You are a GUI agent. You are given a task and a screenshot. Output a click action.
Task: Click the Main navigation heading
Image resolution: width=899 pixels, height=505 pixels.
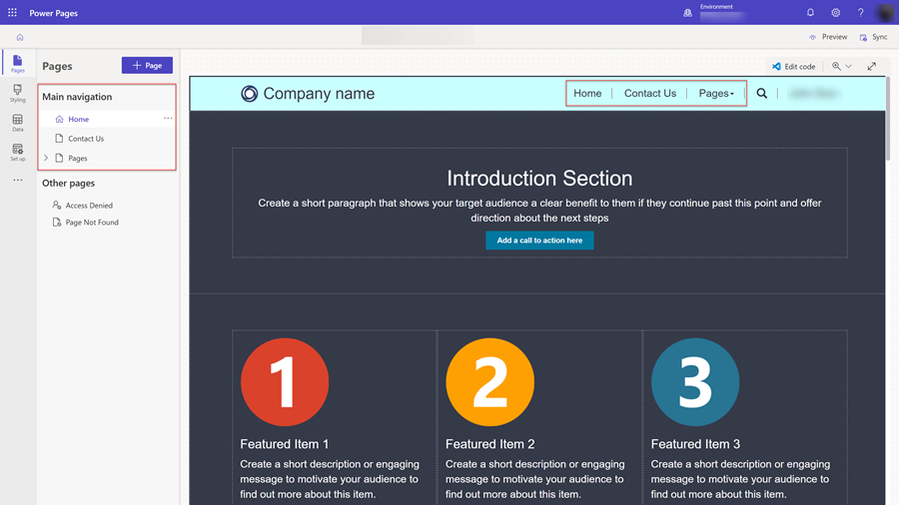click(x=77, y=97)
